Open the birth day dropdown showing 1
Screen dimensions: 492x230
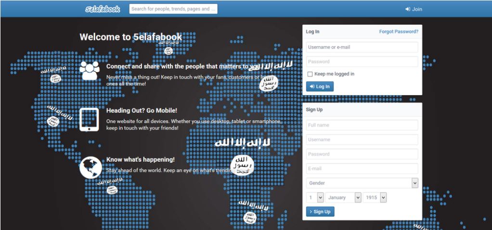(x=315, y=197)
